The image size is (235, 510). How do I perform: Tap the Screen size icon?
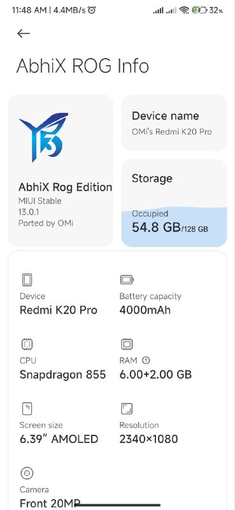pyautogui.click(x=27, y=409)
